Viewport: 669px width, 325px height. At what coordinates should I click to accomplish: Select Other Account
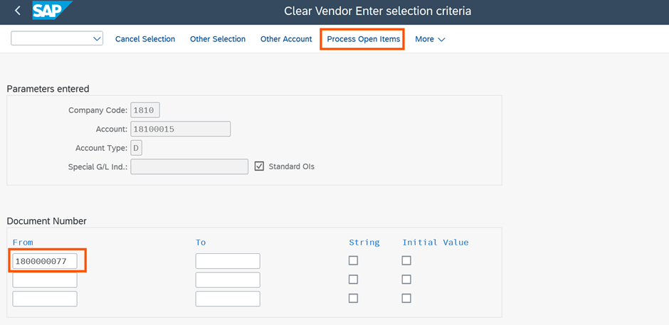[286, 39]
